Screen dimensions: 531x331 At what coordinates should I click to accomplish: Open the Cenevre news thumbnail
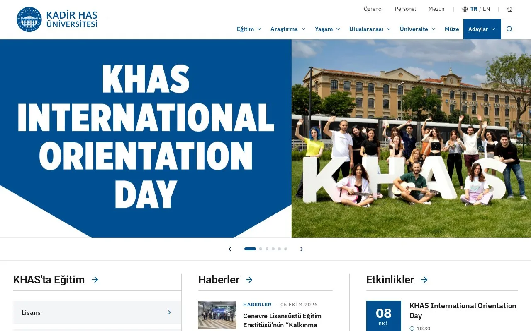(x=217, y=315)
